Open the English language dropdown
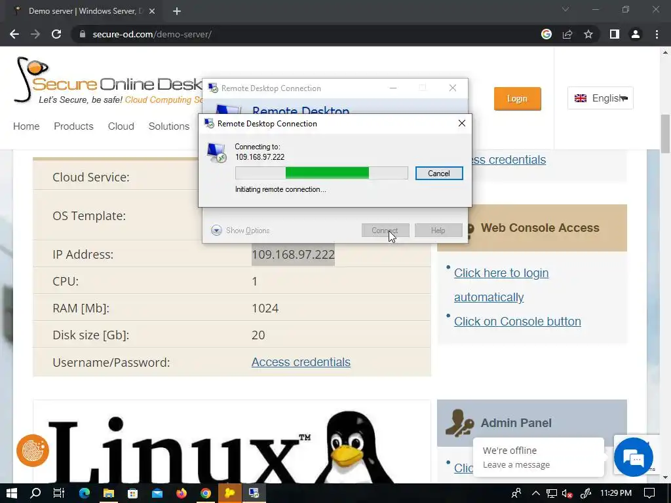This screenshot has width=671, height=503. pyautogui.click(x=600, y=98)
